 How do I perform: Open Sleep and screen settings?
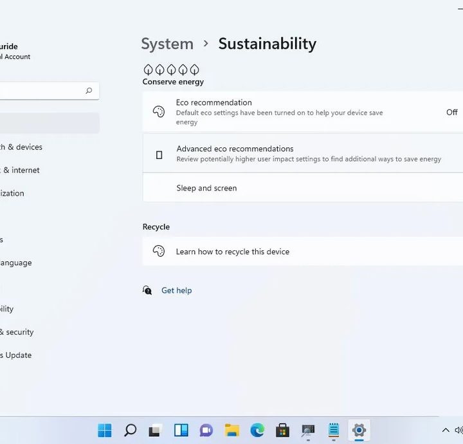pyautogui.click(x=303, y=188)
